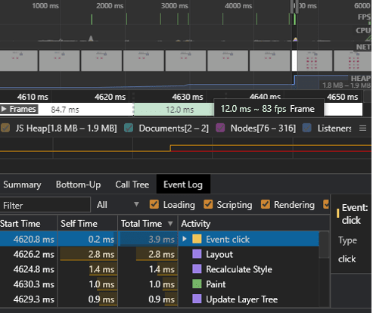Click the 4610 ms ruler label
Screen dimensions: 373x313
[x=33, y=97]
